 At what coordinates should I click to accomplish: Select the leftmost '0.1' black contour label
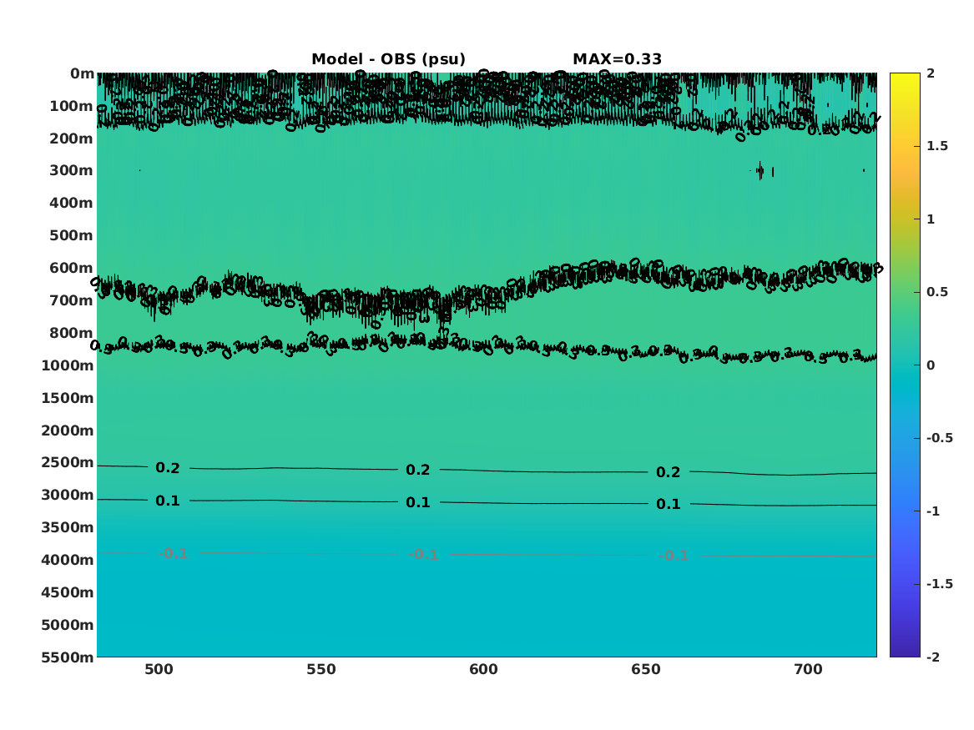tap(168, 501)
